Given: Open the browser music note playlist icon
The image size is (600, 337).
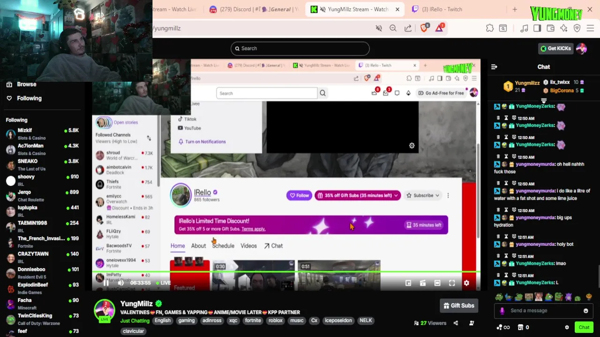Looking at the screenshot, I should 524,28.
